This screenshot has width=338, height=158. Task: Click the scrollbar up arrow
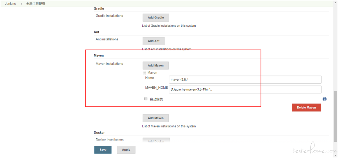pyautogui.click(x=335, y=2)
